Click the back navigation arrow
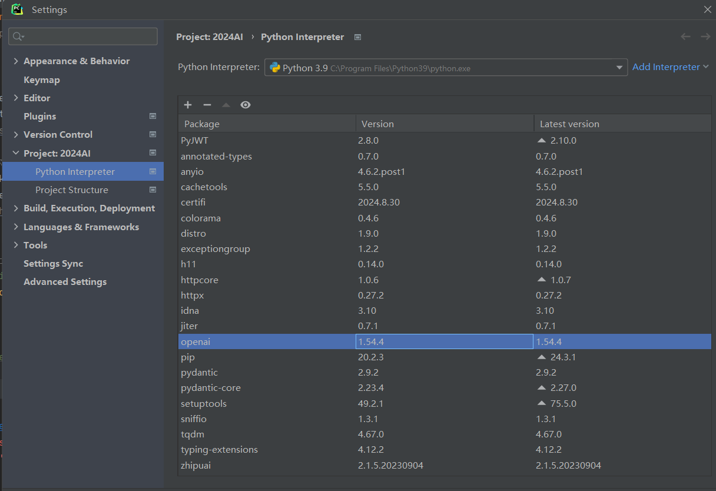 pos(685,37)
